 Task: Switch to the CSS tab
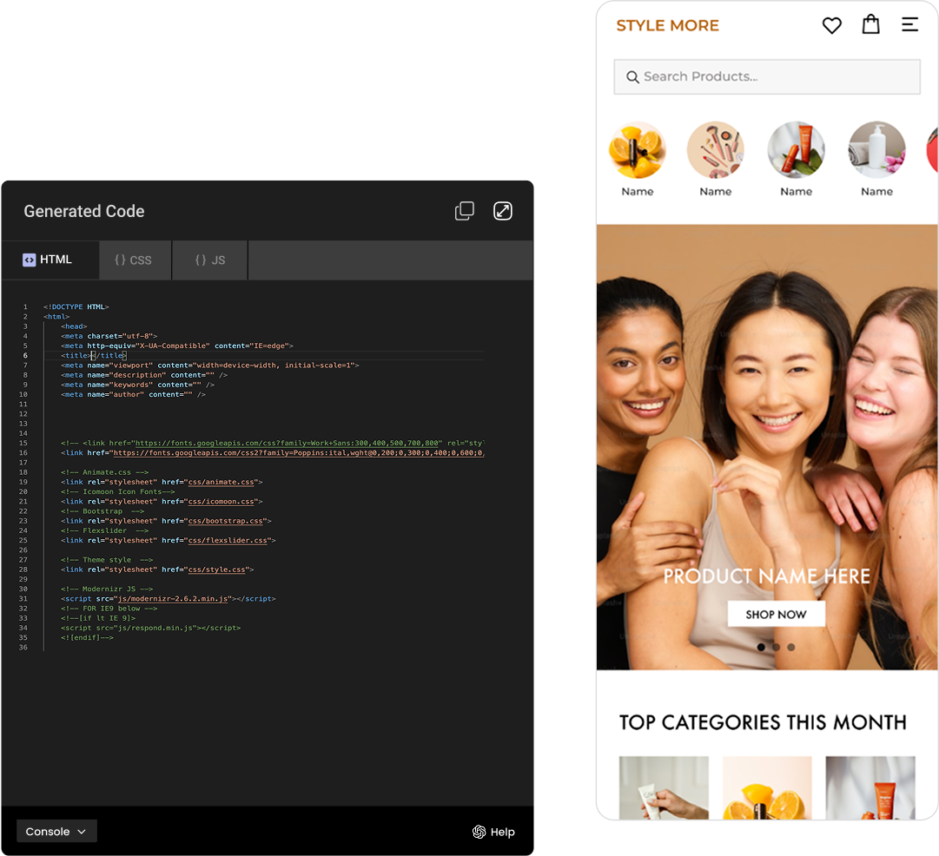pyautogui.click(x=134, y=260)
